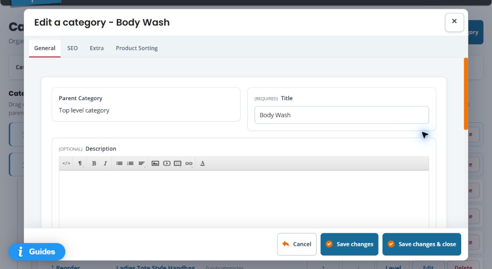Click the Title input containing Body Wash
Image resolution: width=492 pixels, height=269 pixels.
(x=341, y=115)
